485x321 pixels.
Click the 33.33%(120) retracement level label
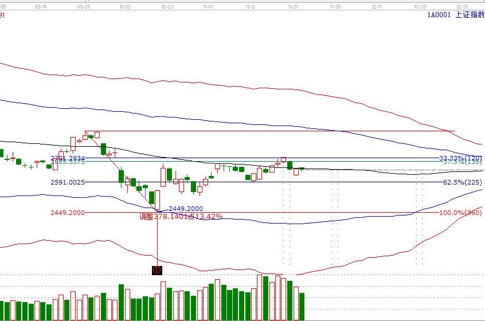click(x=461, y=158)
